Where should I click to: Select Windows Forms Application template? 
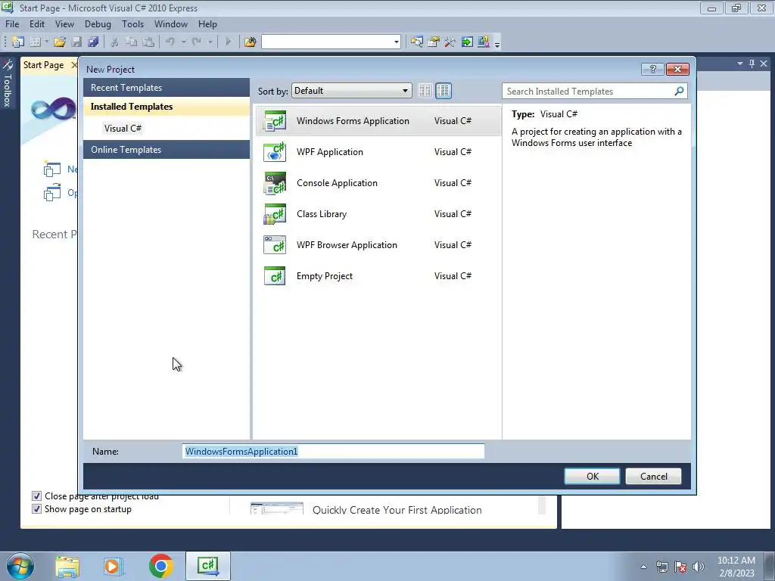378,121
